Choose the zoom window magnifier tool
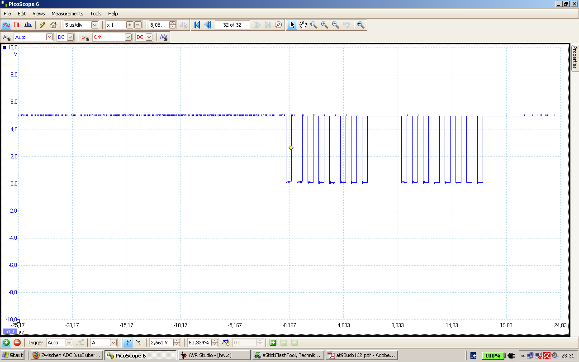 click(314, 25)
